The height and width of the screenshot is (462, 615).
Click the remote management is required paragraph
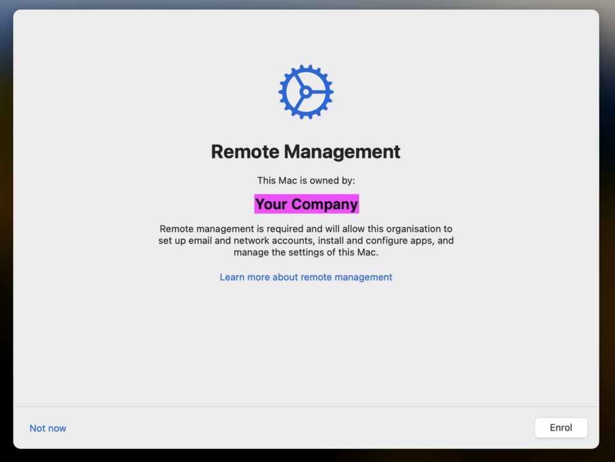click(x=306, y=240)
